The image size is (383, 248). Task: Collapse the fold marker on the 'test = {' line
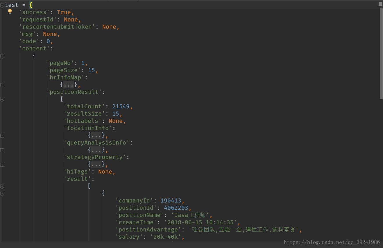(2, 5)
